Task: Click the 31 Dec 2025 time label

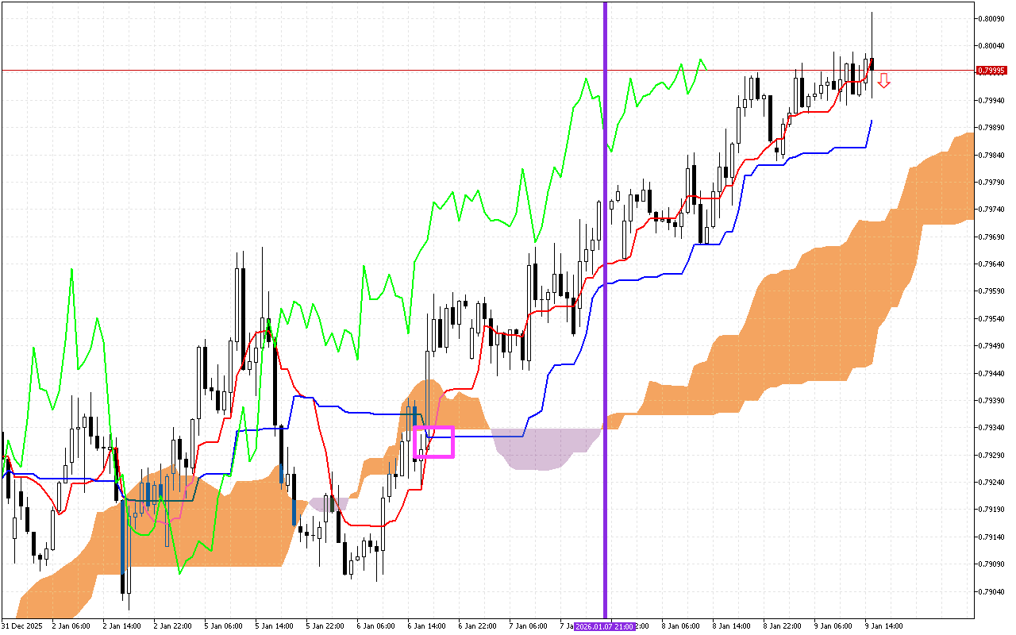Action: (21, 626)
